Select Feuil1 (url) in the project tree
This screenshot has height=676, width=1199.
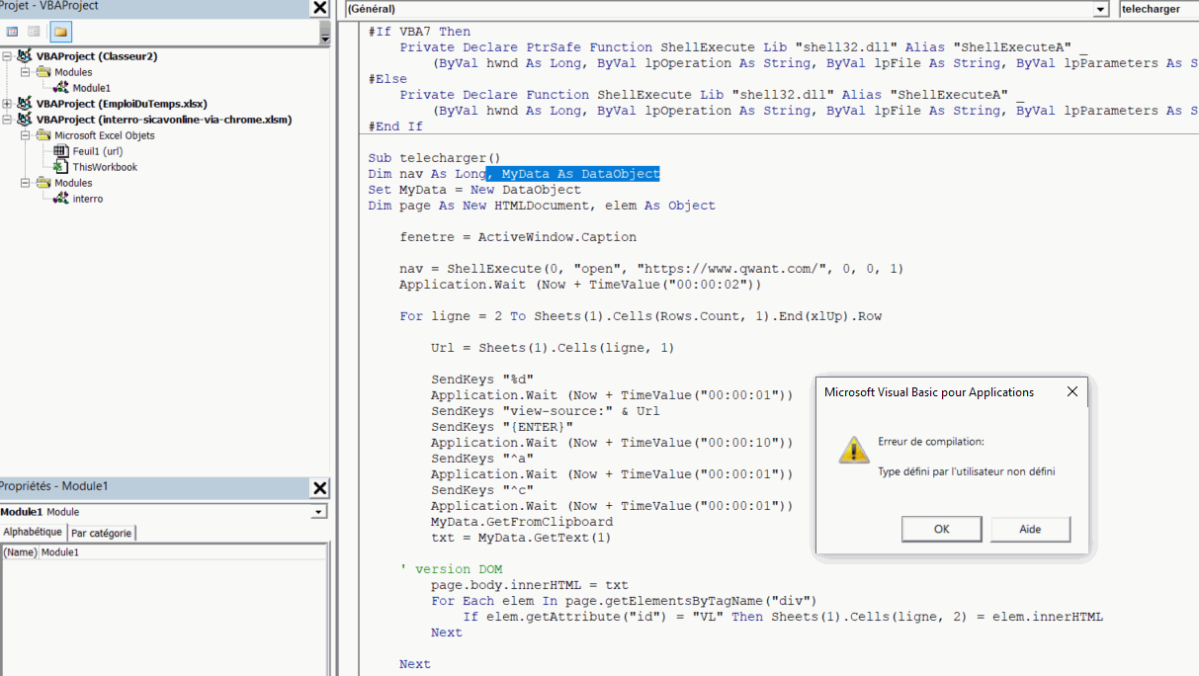click(x=98, y=151)
